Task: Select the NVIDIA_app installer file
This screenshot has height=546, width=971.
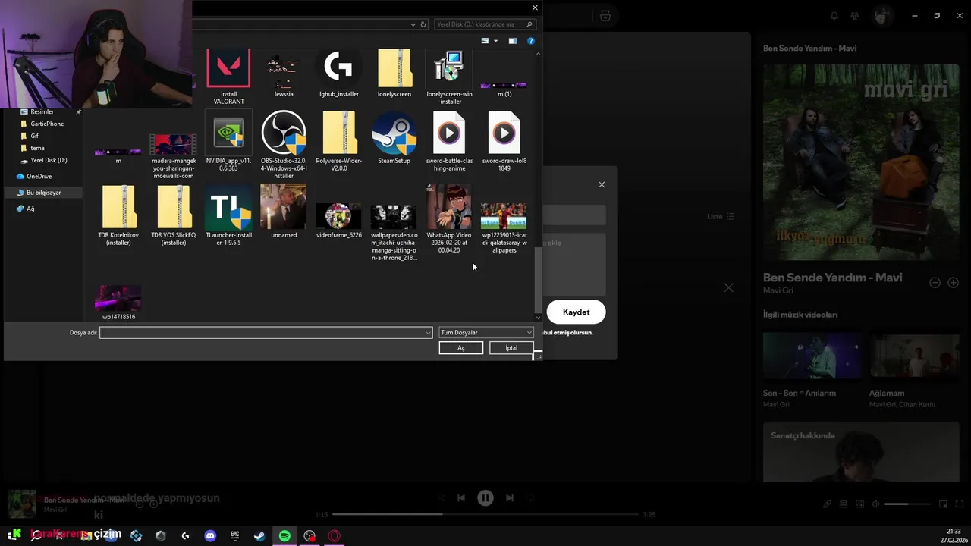Action: pyautogui.click(x=228, y=141)
